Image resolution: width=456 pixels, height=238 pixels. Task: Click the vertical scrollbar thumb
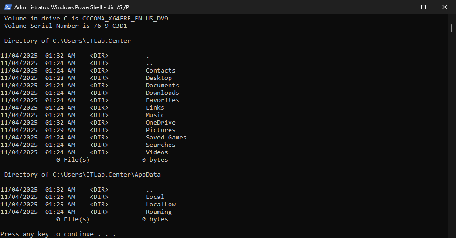[x=452, y=28]
